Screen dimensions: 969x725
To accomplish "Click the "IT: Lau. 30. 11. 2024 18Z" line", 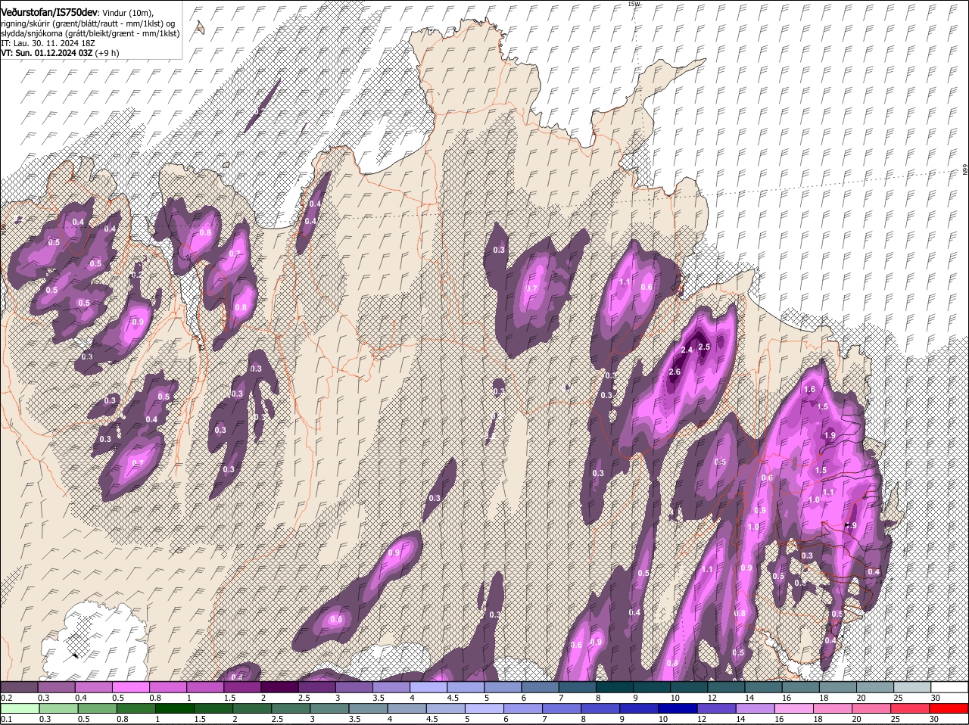I will [x=47, y=43].
